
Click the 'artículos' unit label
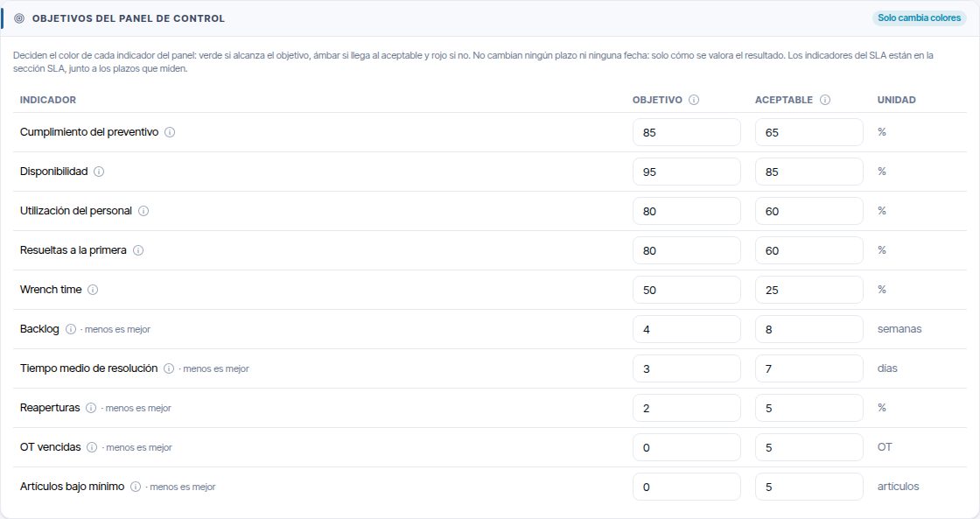click(898, 487)
